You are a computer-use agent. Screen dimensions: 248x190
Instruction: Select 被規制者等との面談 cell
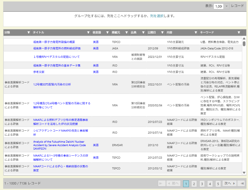[138, 57]
